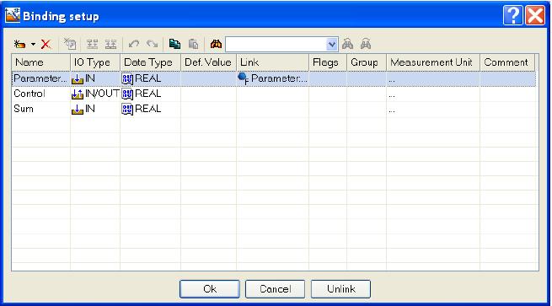
Task: Click the paste icon in toolbar
Action: pyautogui.click(x=193, y=44)
